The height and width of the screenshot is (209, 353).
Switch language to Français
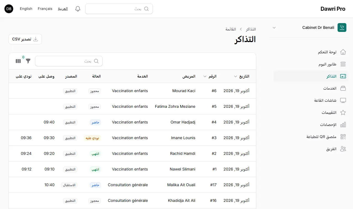[45, 9]
